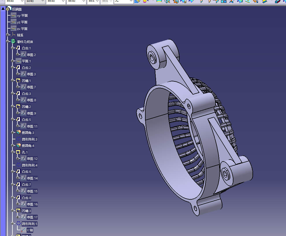Select the 零件几何体 green gear icon
286x236 pixels.
(13, 41)
